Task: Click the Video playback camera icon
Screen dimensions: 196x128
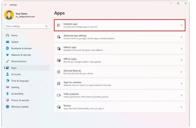Action: (59, 95)
